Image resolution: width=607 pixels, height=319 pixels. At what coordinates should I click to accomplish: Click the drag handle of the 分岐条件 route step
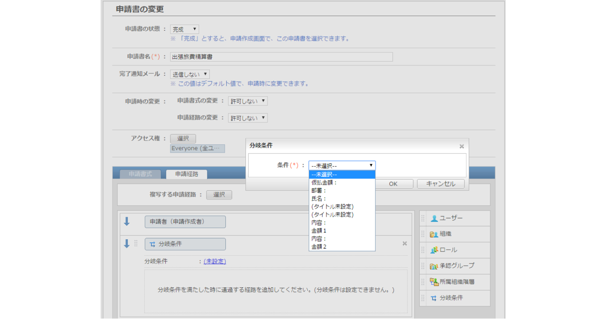[x=136, y=244]
